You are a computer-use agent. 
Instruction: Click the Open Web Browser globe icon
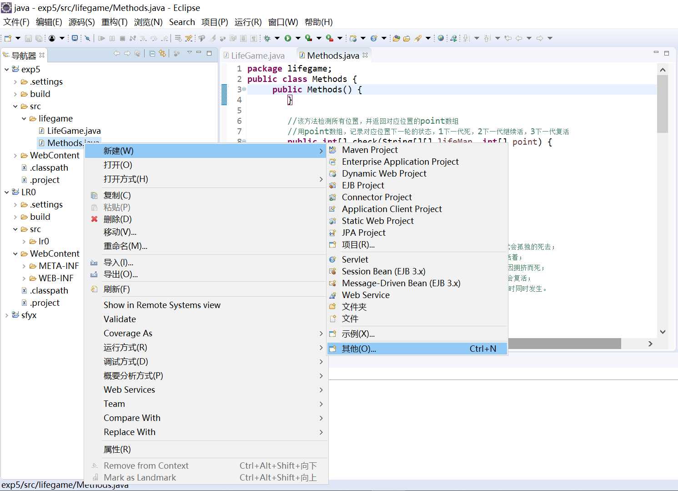point(441,38)
